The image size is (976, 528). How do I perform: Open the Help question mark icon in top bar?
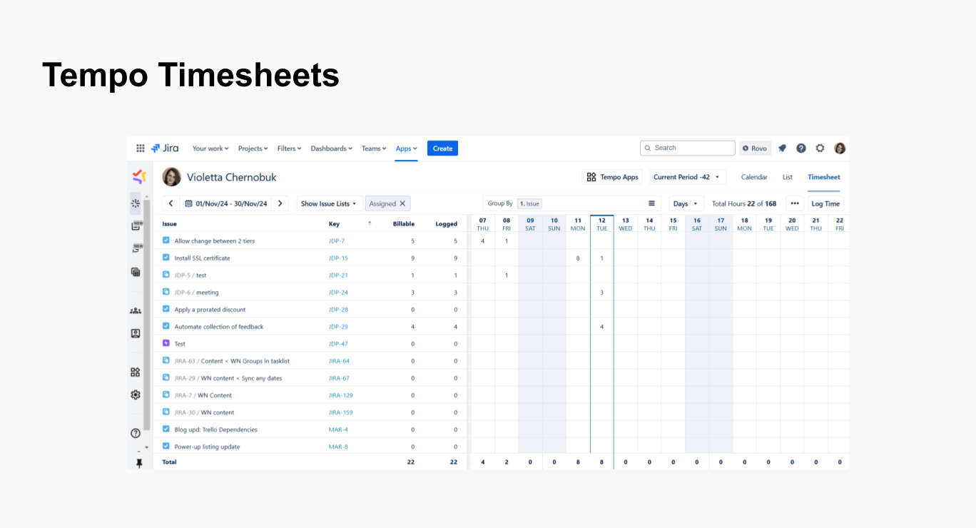click(x=801, y=148)
